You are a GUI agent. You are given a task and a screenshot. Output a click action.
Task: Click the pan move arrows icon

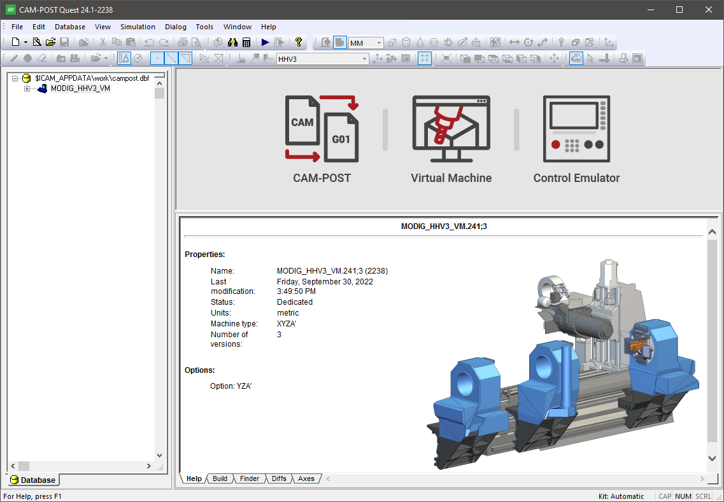tap(554, 58)
